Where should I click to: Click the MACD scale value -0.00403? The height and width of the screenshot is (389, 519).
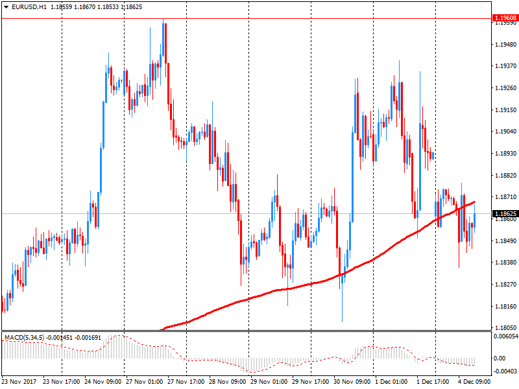(505, 371)
